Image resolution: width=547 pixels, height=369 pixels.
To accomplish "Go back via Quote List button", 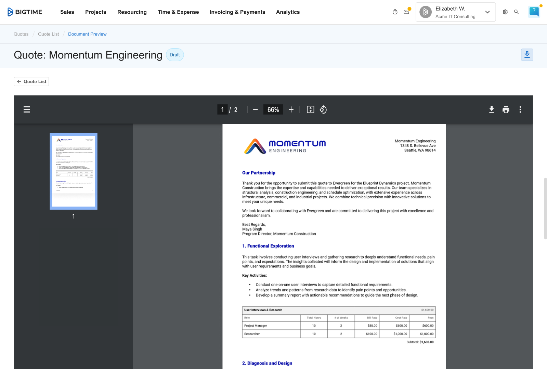I will [31, 81].
